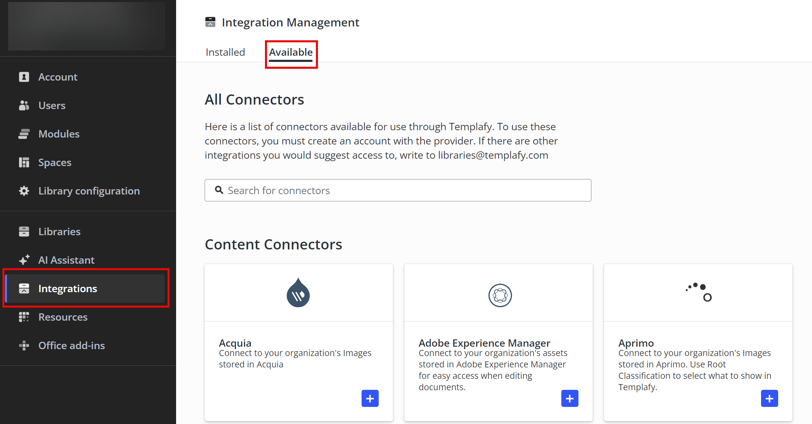
Task: Click the Acquia droplet logo
Action: point(298,293)
